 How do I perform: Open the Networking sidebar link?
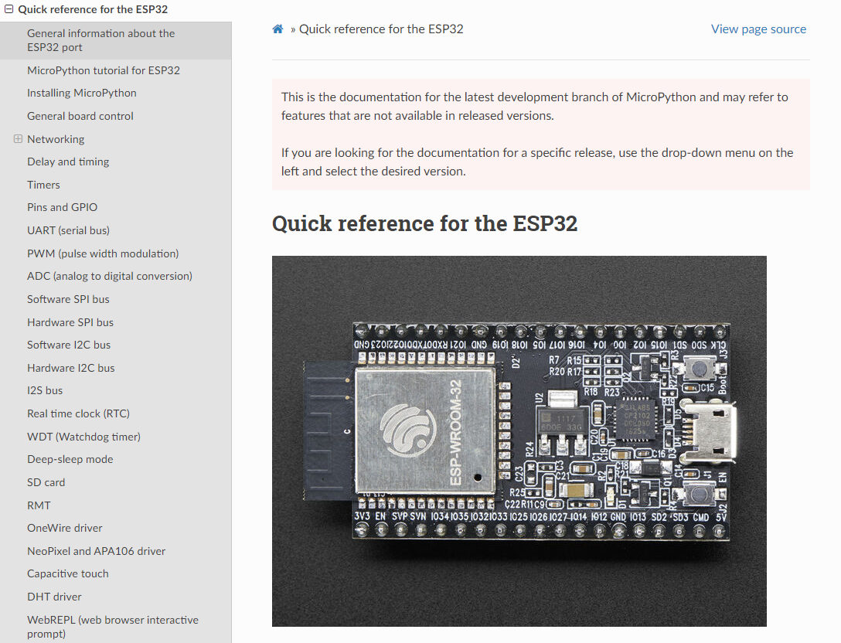click(56, 139)
